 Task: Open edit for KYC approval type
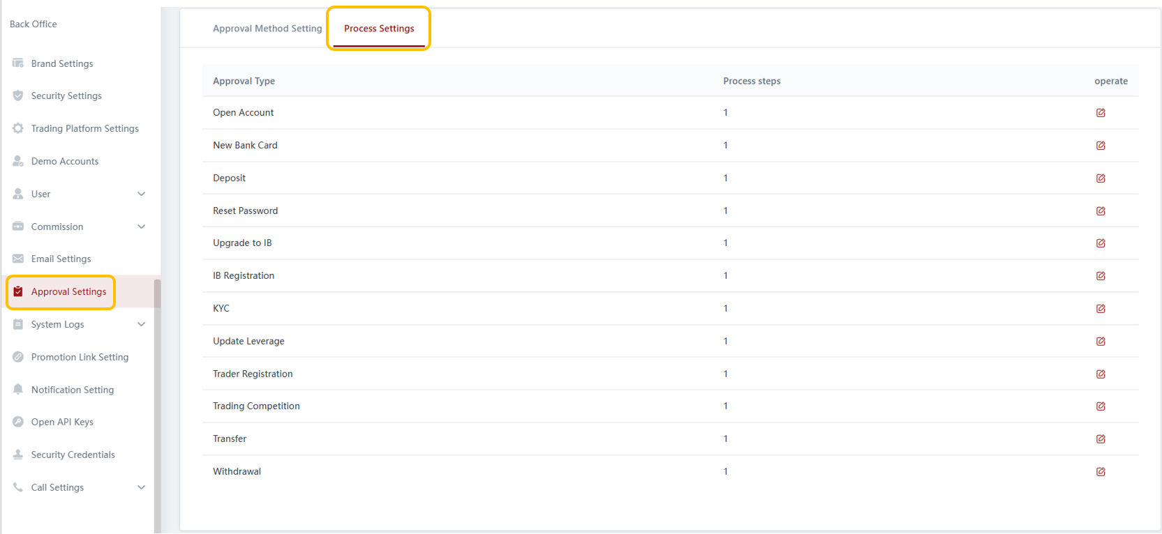1101,309
